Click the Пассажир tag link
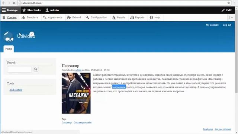The width and height of the screenshot is (238, 134). tap(67, 122)
